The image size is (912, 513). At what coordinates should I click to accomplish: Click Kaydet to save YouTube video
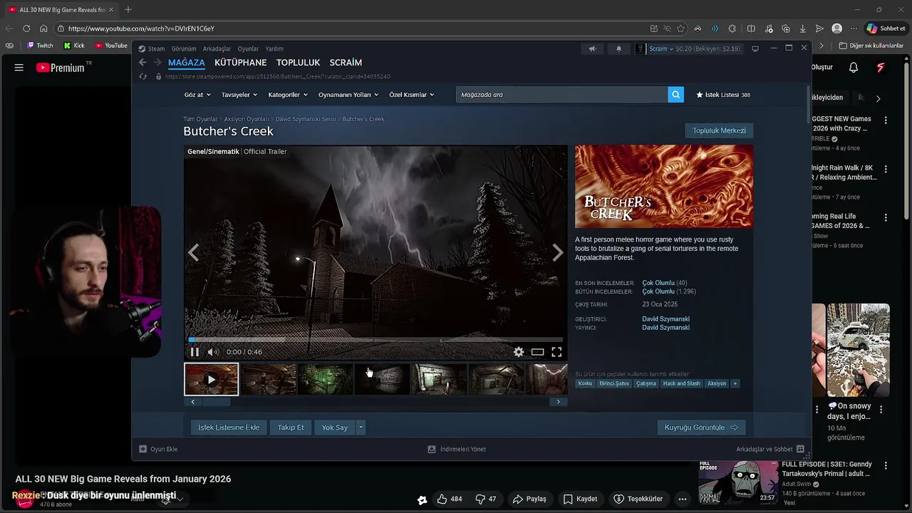coord(580,499)
